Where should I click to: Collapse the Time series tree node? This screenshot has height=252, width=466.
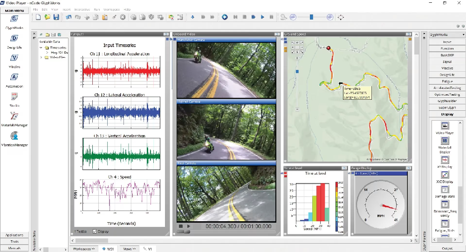click(41, 48)
